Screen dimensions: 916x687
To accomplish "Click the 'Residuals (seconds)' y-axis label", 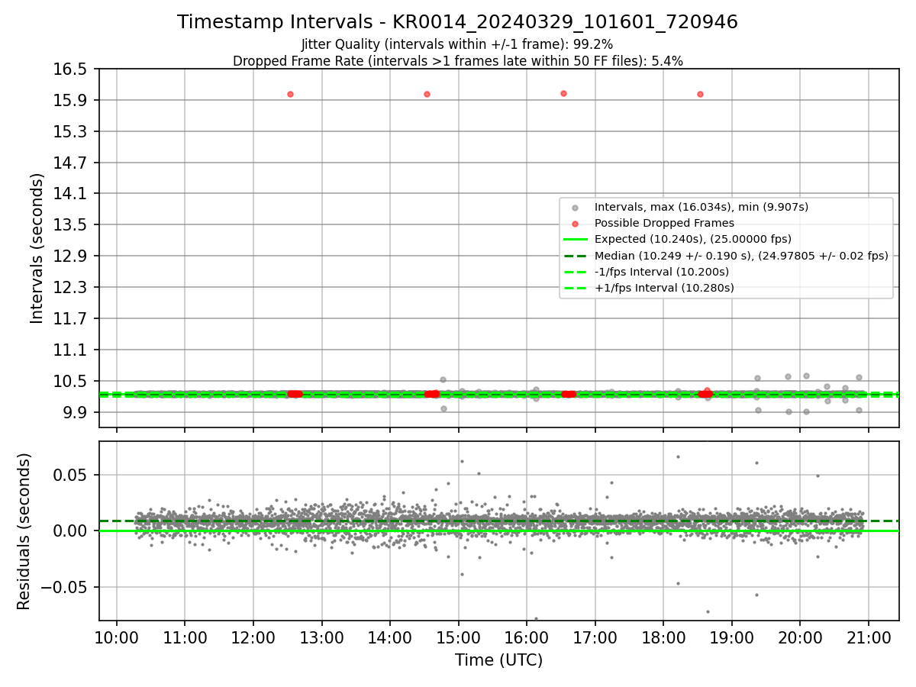I will 24,531.
